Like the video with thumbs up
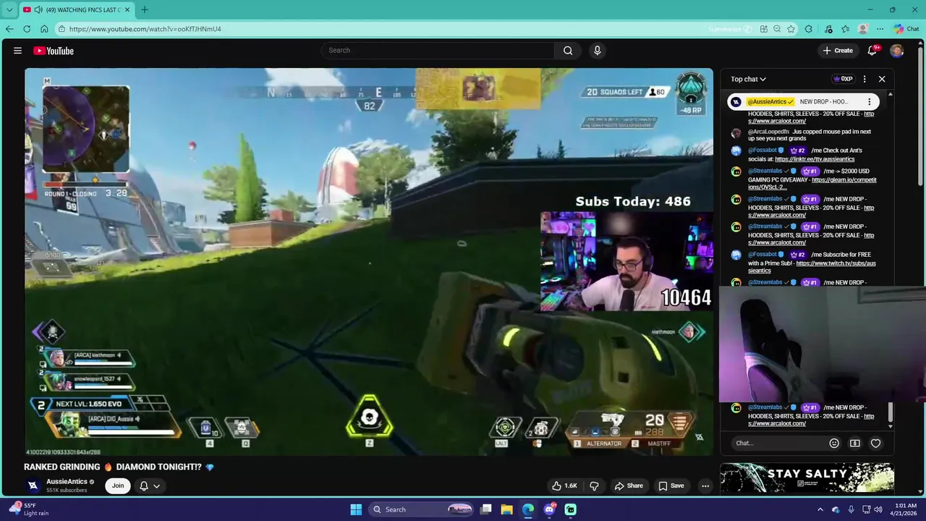 (x=565, y=486)
